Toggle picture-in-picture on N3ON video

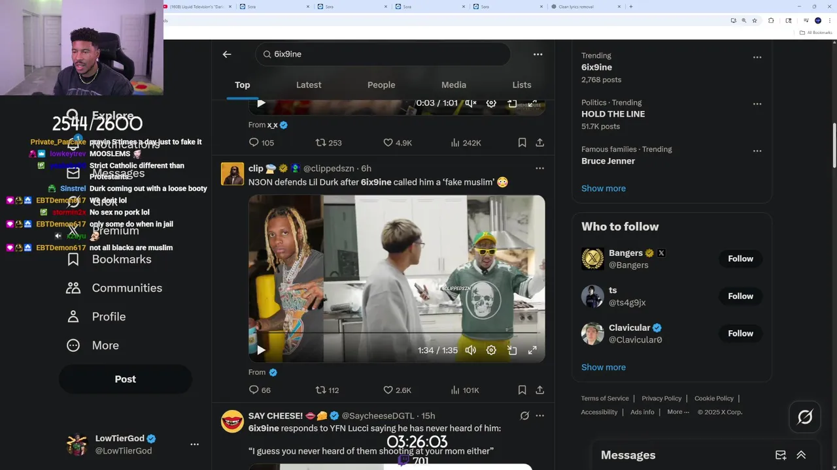(x=512, y=350)
